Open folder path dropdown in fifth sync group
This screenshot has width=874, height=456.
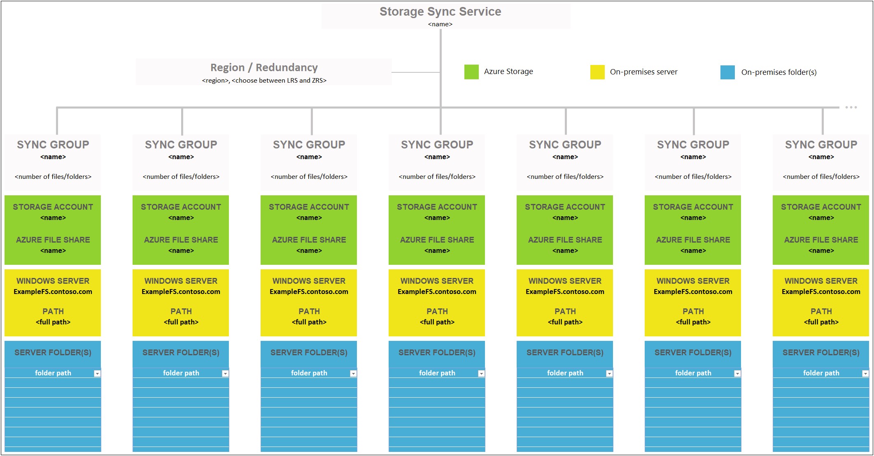[x=610, y=373]
